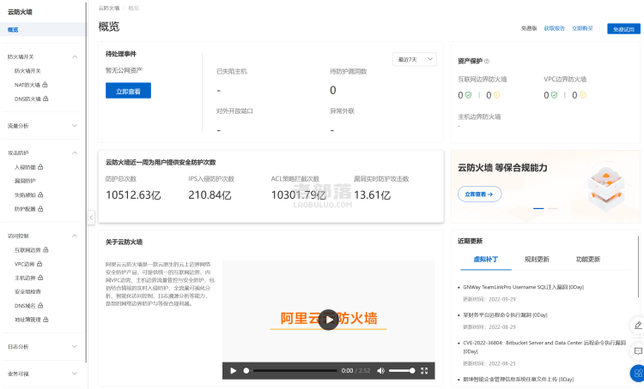Click the help icon next to 资产保护
644x389 pixels.
(x=487, y=61)
